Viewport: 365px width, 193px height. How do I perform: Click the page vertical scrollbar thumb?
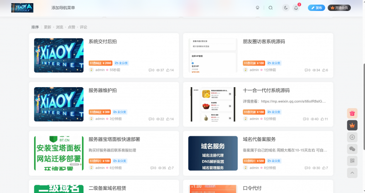click(364, 107)
